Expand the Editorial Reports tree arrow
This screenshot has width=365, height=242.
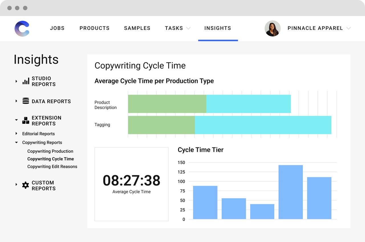click(16, 133)
